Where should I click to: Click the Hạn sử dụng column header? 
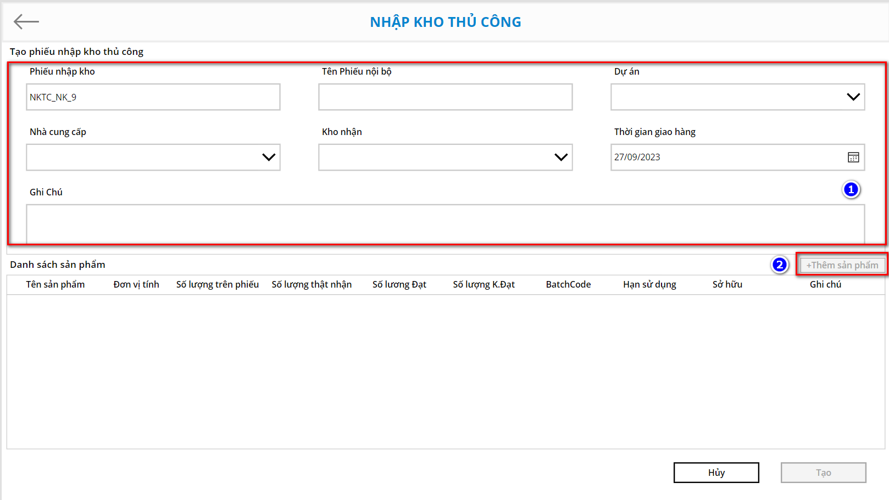(x=649, y=284)
